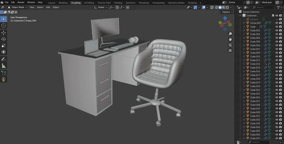Toggle viewport overlays display
The image size is (284, 144).
pos(204,7)
